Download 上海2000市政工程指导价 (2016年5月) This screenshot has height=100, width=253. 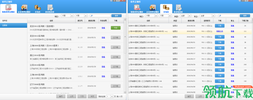click(x=220, y=37)
